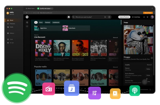Image resolution: width=160 pixels, height=105 pixels.
Task: Show all in Popular radio
Action: tap(115, 67)
